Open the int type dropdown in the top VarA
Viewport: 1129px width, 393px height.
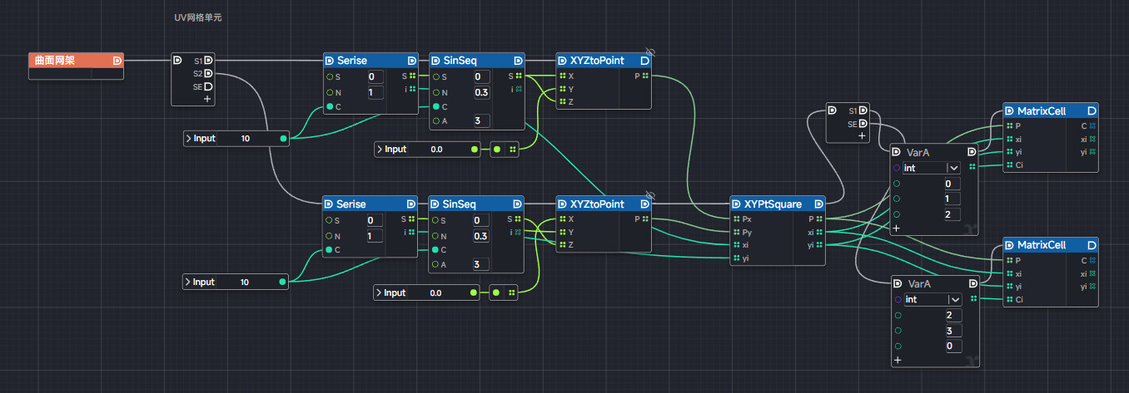click(953, 168)
